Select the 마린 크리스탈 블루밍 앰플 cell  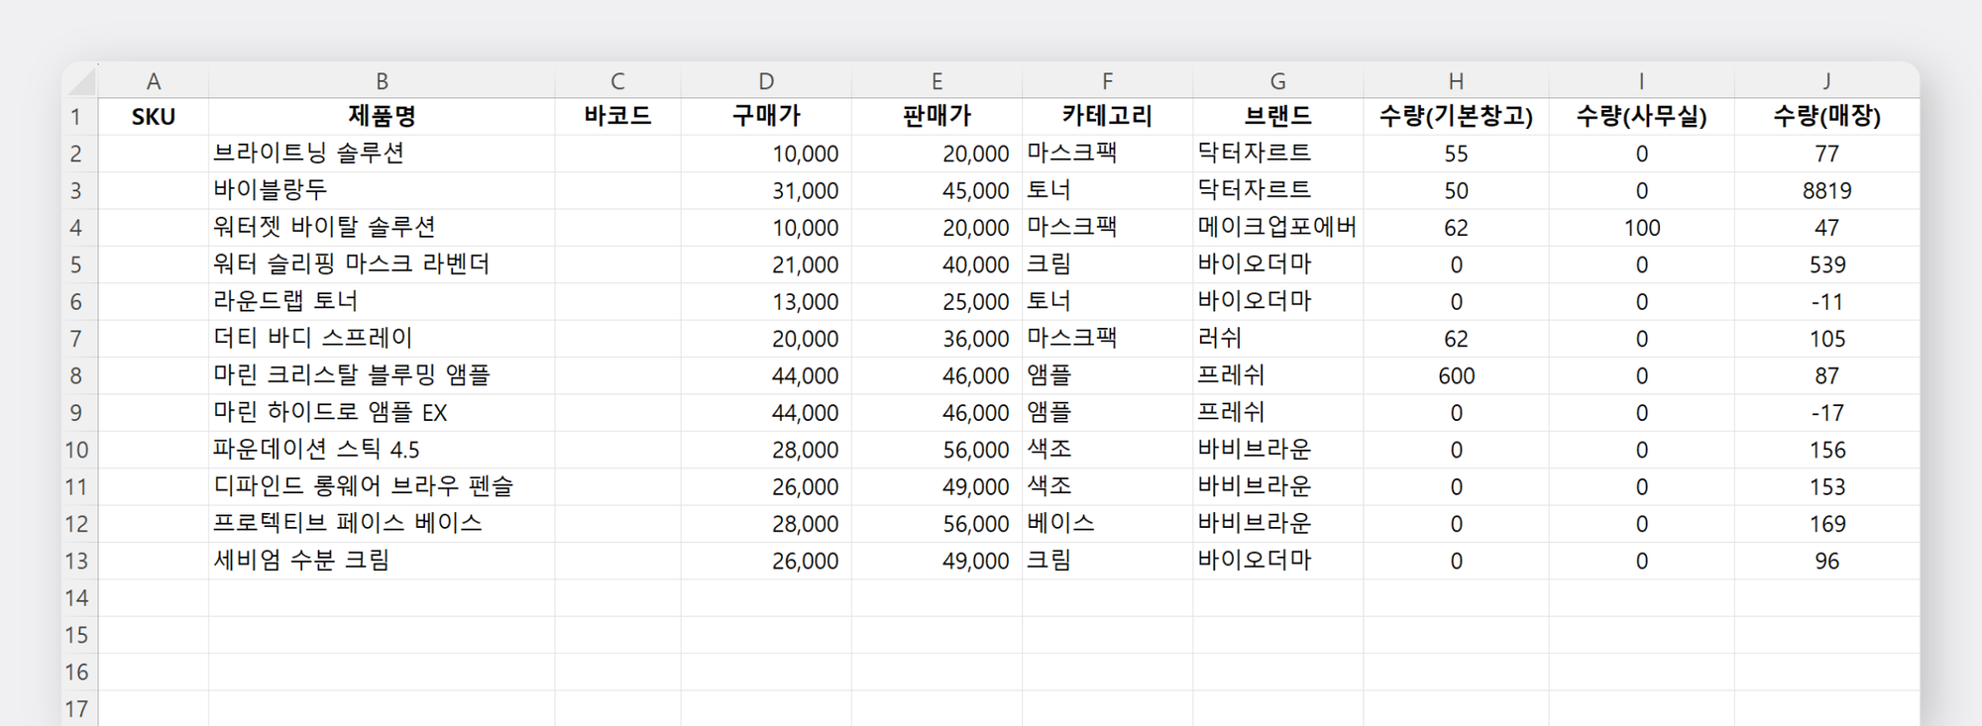(x=382, y=375)
